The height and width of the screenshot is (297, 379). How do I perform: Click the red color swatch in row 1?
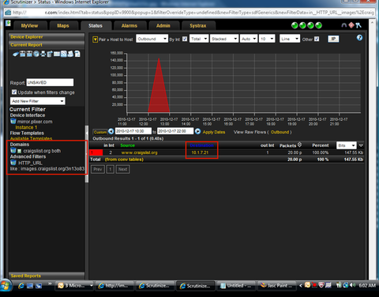96,152
